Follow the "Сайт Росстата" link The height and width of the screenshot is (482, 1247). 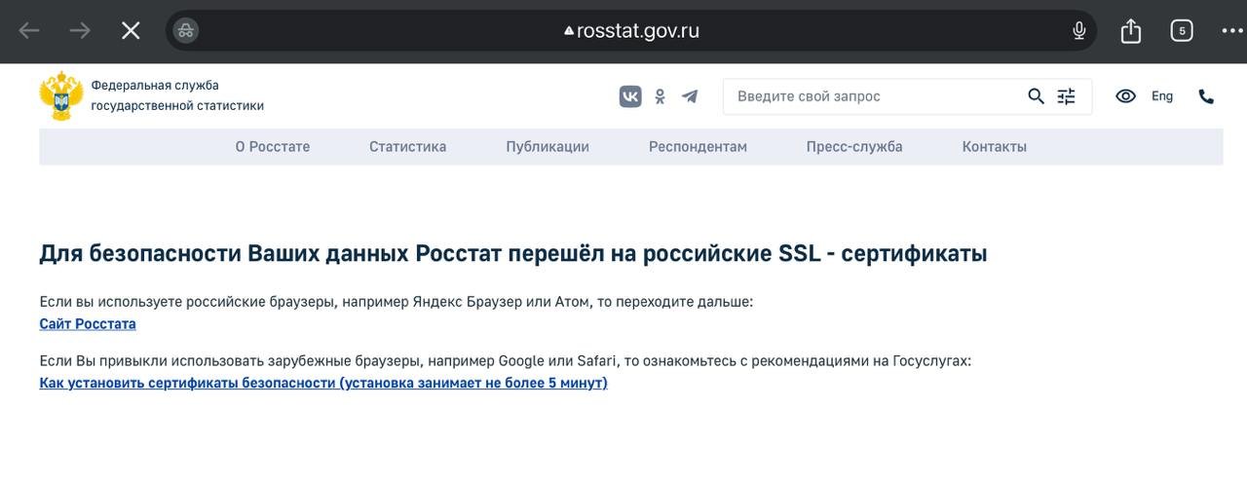[x=88, y=324]
